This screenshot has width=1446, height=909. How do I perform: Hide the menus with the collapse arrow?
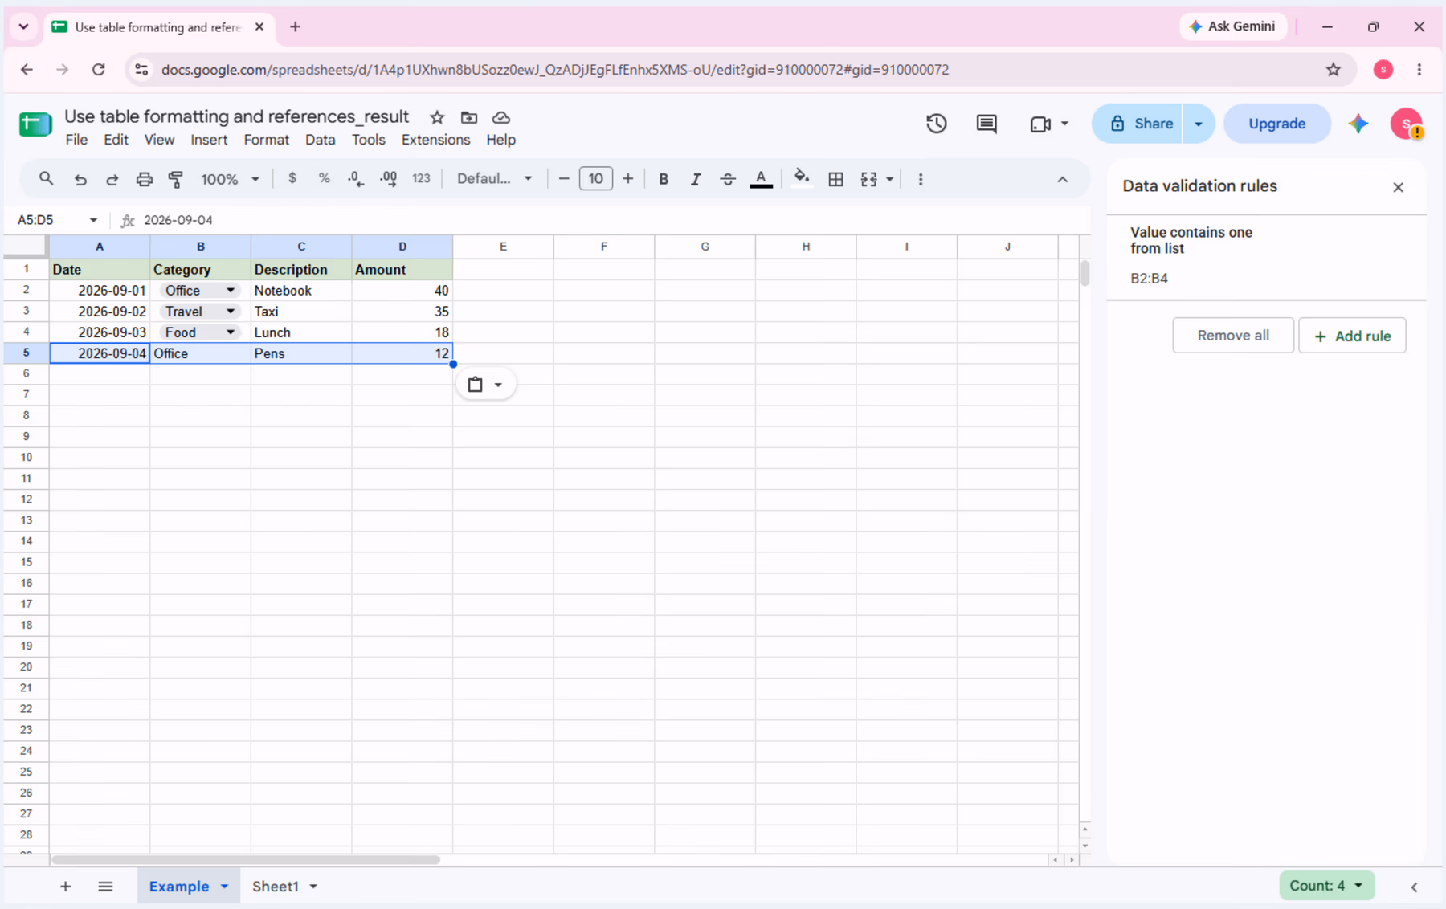pyautogui.click(x=1063, y=179)
